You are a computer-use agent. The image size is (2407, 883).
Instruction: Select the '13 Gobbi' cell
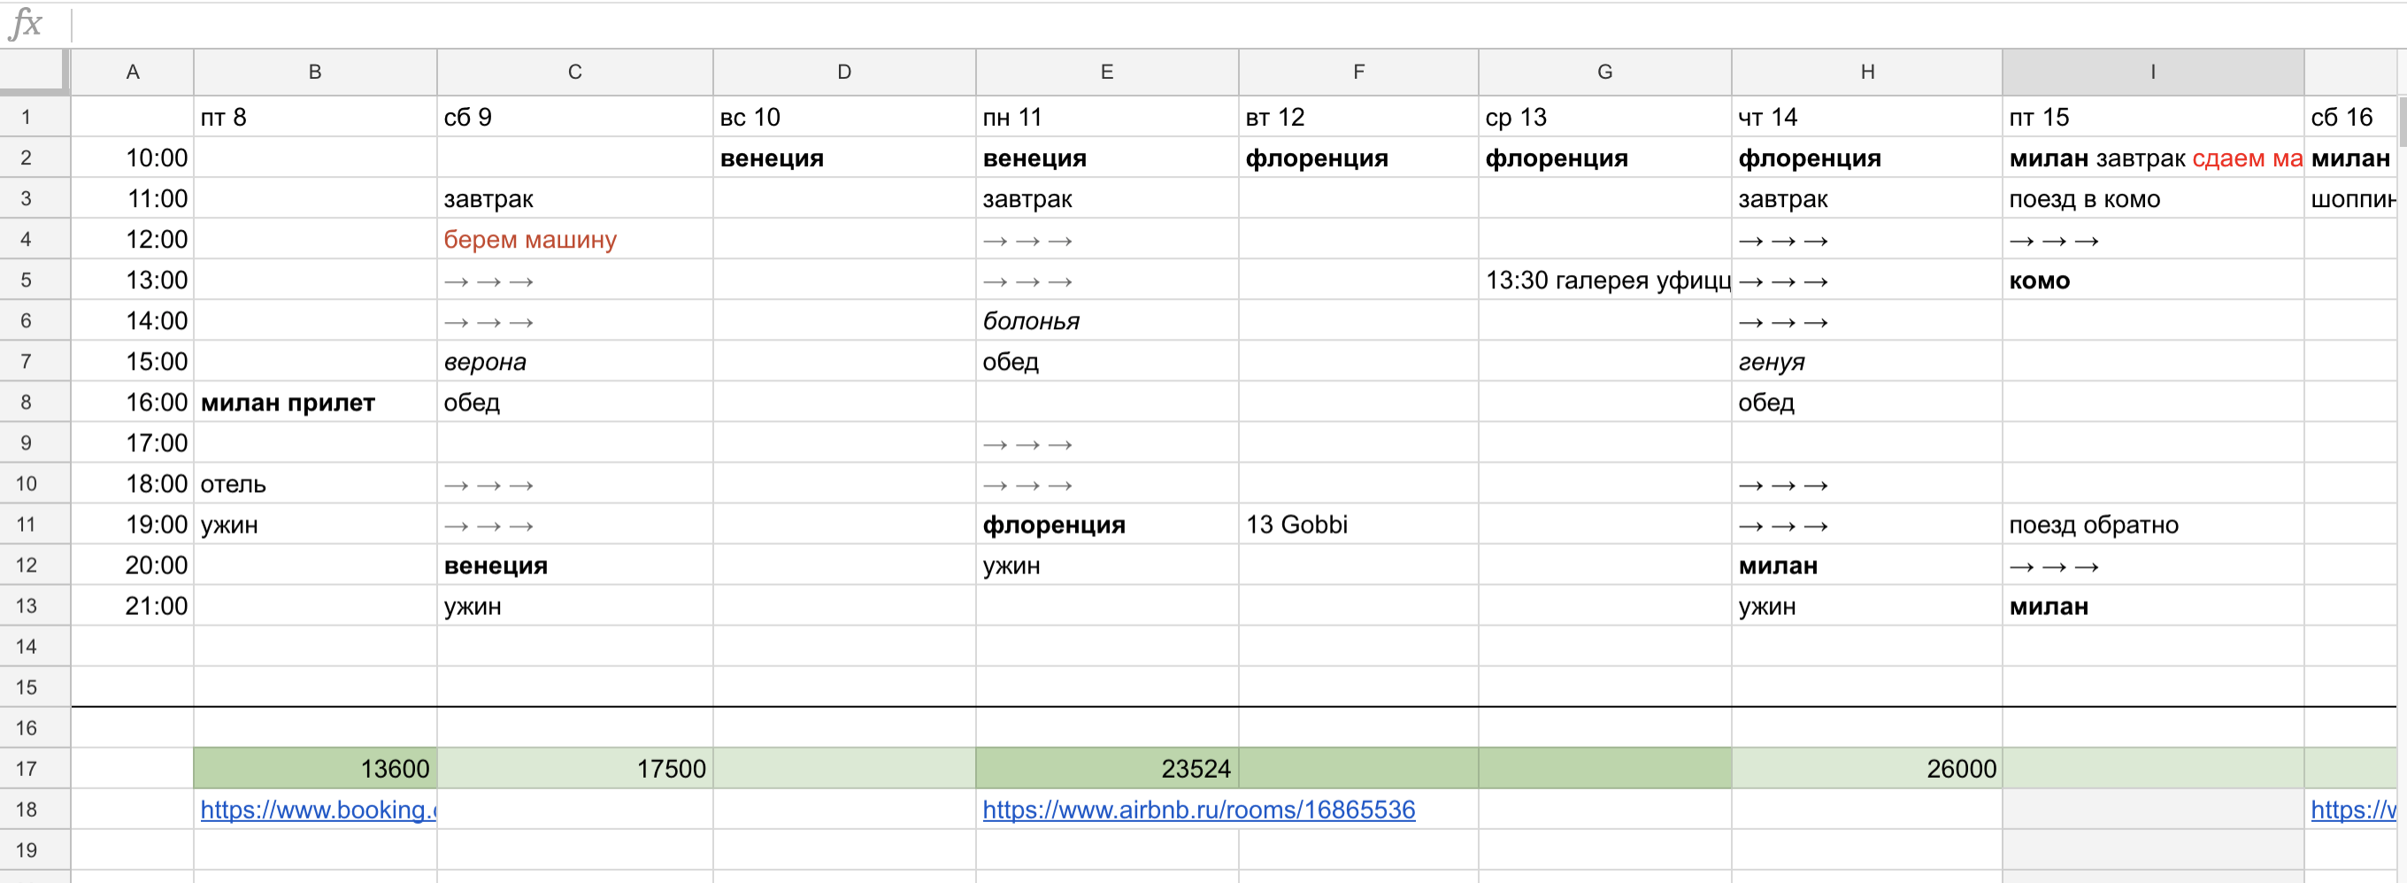point(1297,524)
